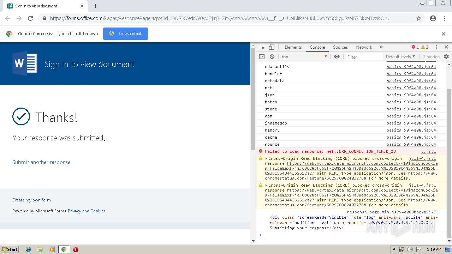The image size is (452, 254).
Task: Show more DevTools tabs chevron
Action: tap(381, 47)
